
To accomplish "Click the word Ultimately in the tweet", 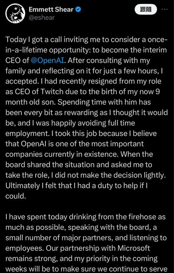I will coord(22,186).
